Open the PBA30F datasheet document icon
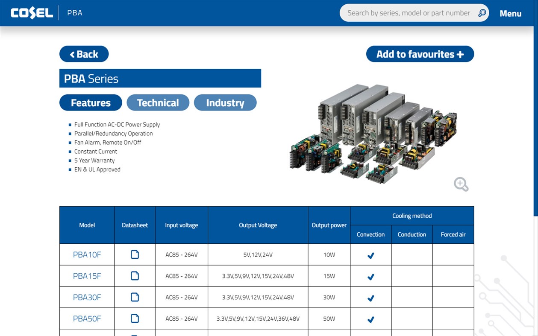538x336 pixels. coord(135,297)
